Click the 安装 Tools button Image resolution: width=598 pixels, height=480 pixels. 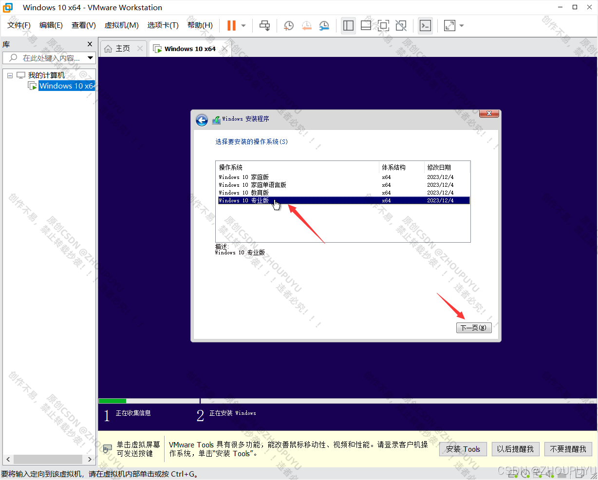click(x=463, y=449)
